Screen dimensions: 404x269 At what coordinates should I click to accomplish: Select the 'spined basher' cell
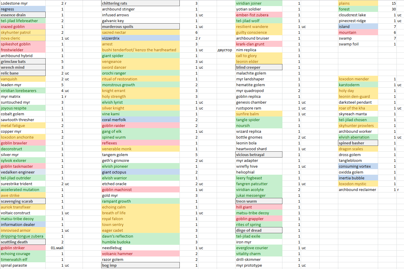click(358, 143)
